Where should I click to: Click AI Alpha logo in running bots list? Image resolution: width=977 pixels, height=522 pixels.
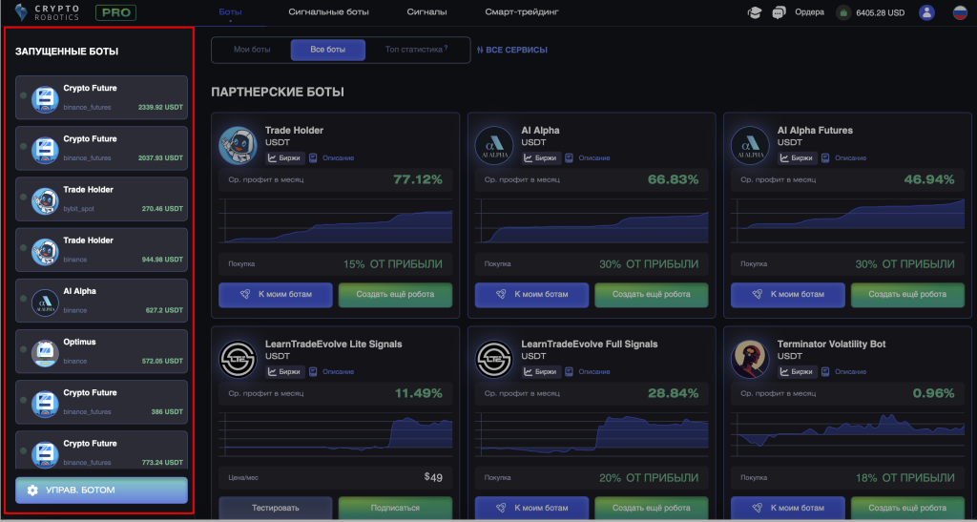pyautogui.click(x=45, y=303)
